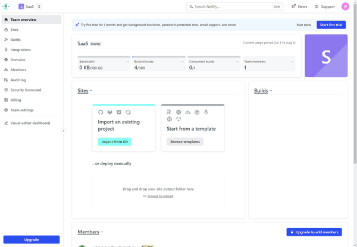
Task: Open Domains in the sidebar
Action: [32, 60]
